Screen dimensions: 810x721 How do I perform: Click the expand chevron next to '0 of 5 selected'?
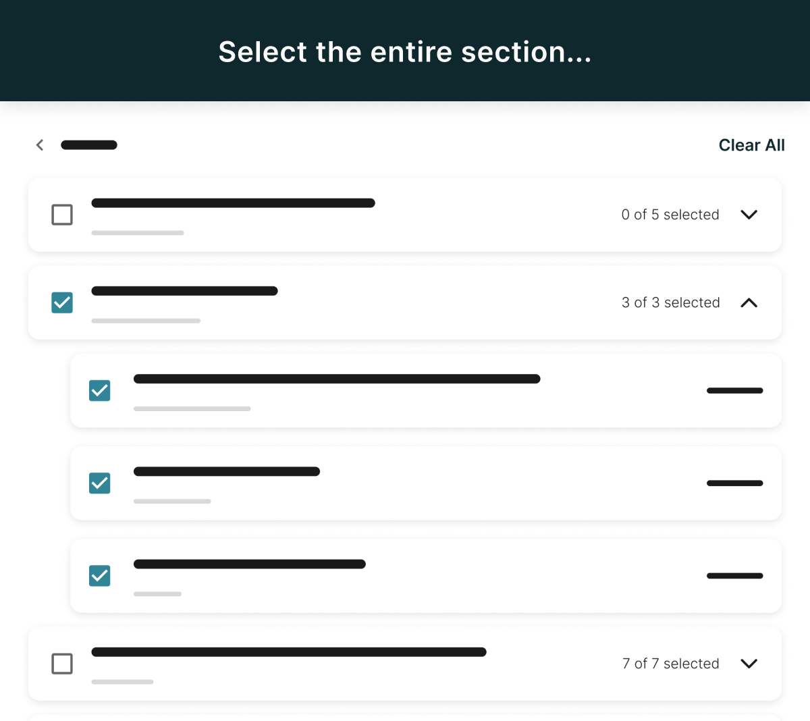[x=749, y=215]
